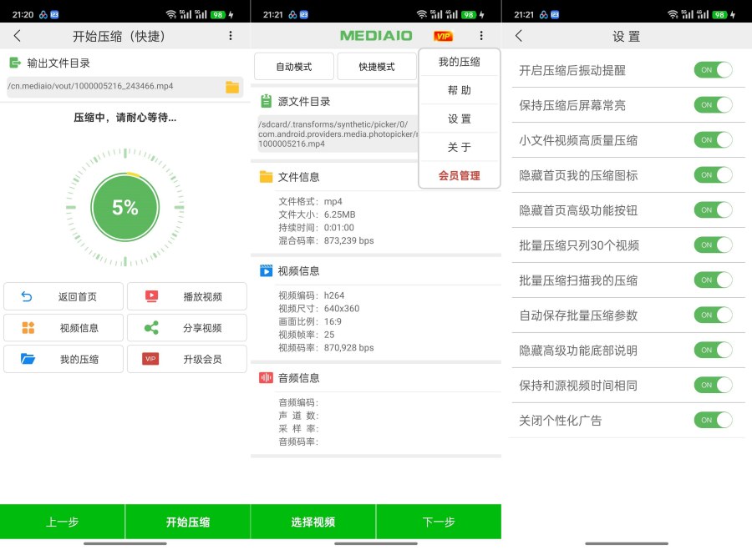
Task: Switch to the 自动模式 tab
Action: pos(294,66)
